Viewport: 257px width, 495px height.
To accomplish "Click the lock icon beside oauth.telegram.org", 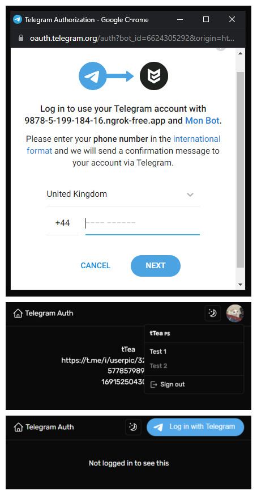I will (21, 38).
